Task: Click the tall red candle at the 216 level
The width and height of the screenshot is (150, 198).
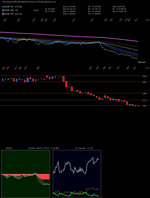Action: coord(64,79)
